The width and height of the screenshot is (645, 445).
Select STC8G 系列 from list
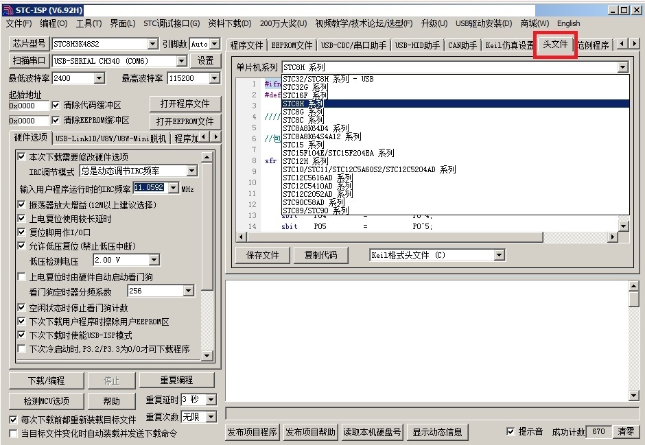click(456, 112)
